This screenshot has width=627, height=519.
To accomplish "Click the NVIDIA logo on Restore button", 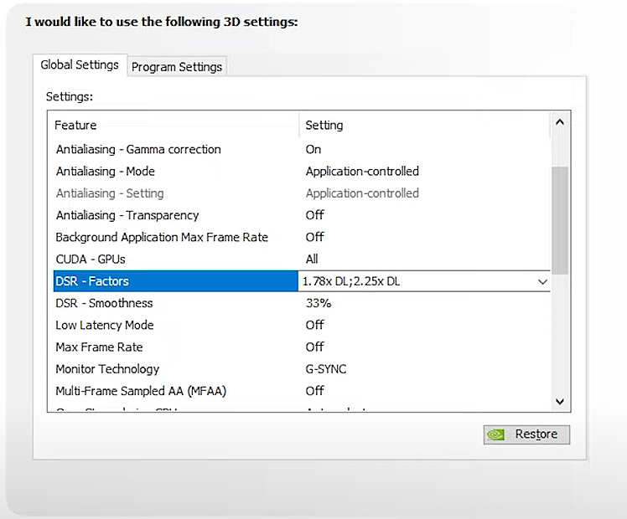I will pyautogui.click(x=496, y=434).
